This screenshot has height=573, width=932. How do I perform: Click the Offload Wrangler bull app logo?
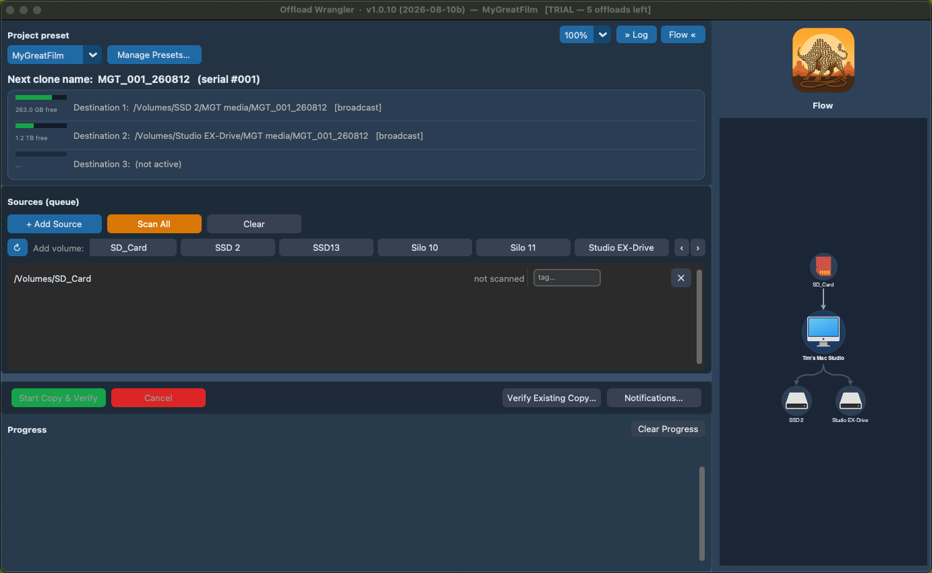tap(823, 60)
